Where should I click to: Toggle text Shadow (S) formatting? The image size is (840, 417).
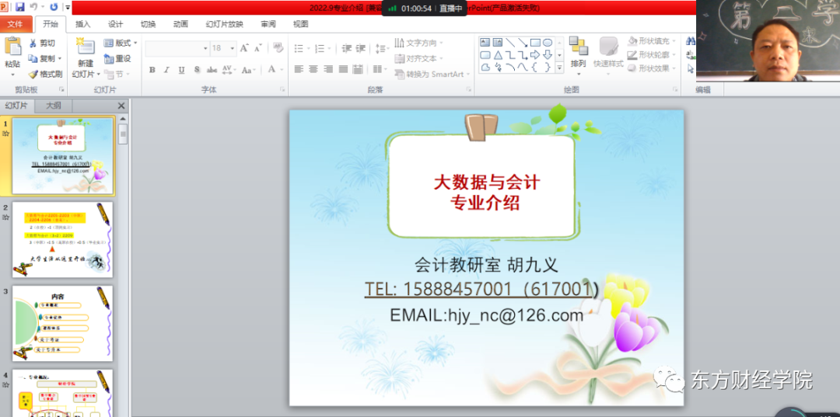tap(197, 70)
